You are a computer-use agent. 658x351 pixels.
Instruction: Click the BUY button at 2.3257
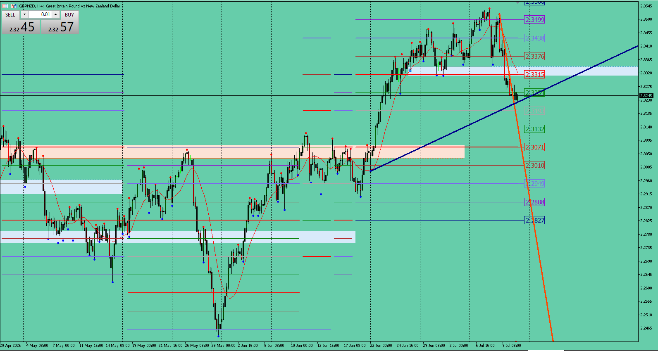coord(60,27)
